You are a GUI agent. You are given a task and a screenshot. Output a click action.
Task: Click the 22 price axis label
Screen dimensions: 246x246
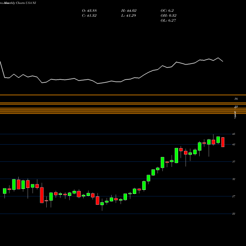click(x=234, y=214)
